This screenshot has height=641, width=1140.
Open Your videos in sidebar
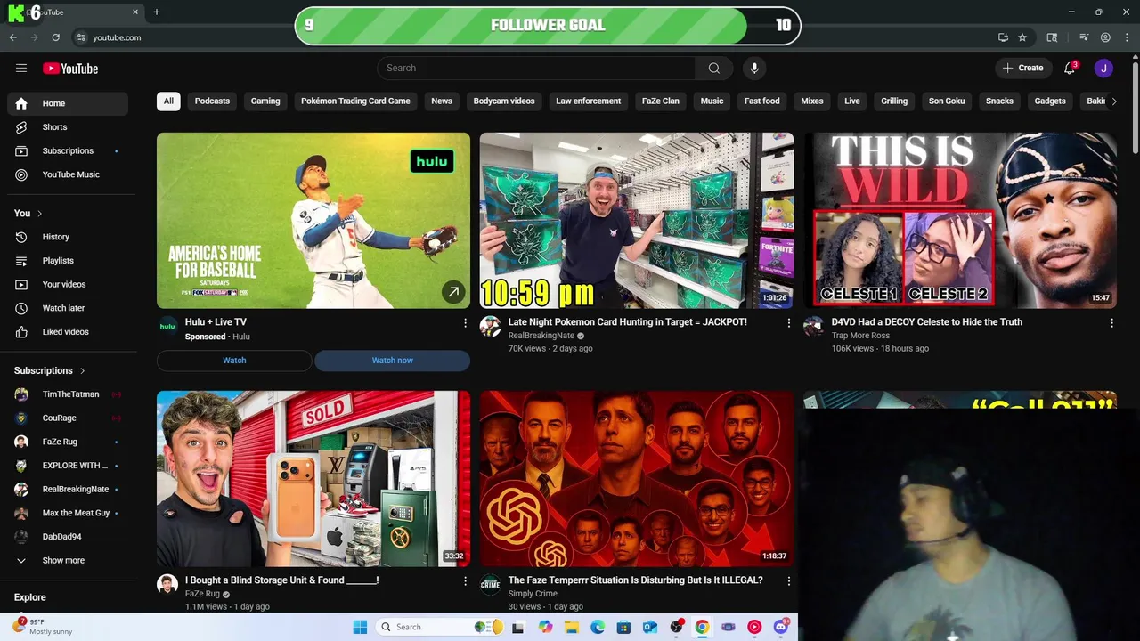(x=68, y=285)
